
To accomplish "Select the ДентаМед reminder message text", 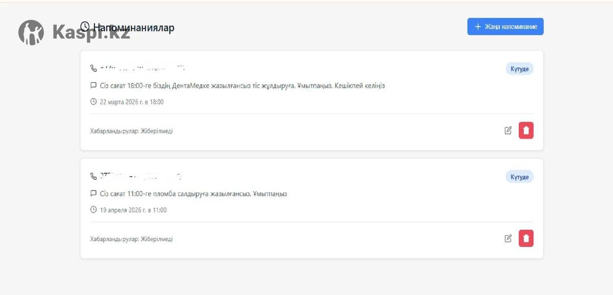I will point(242,86).
